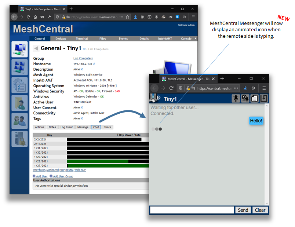This screenshot has height=227, width=295.
Task: Edit the Description field via its pencil toggle
Action: [82, 69]
